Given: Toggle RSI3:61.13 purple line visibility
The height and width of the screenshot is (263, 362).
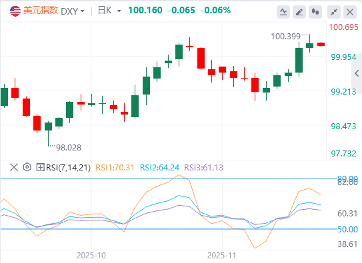Looking at the screenshot, I should [x=203, y=167].
